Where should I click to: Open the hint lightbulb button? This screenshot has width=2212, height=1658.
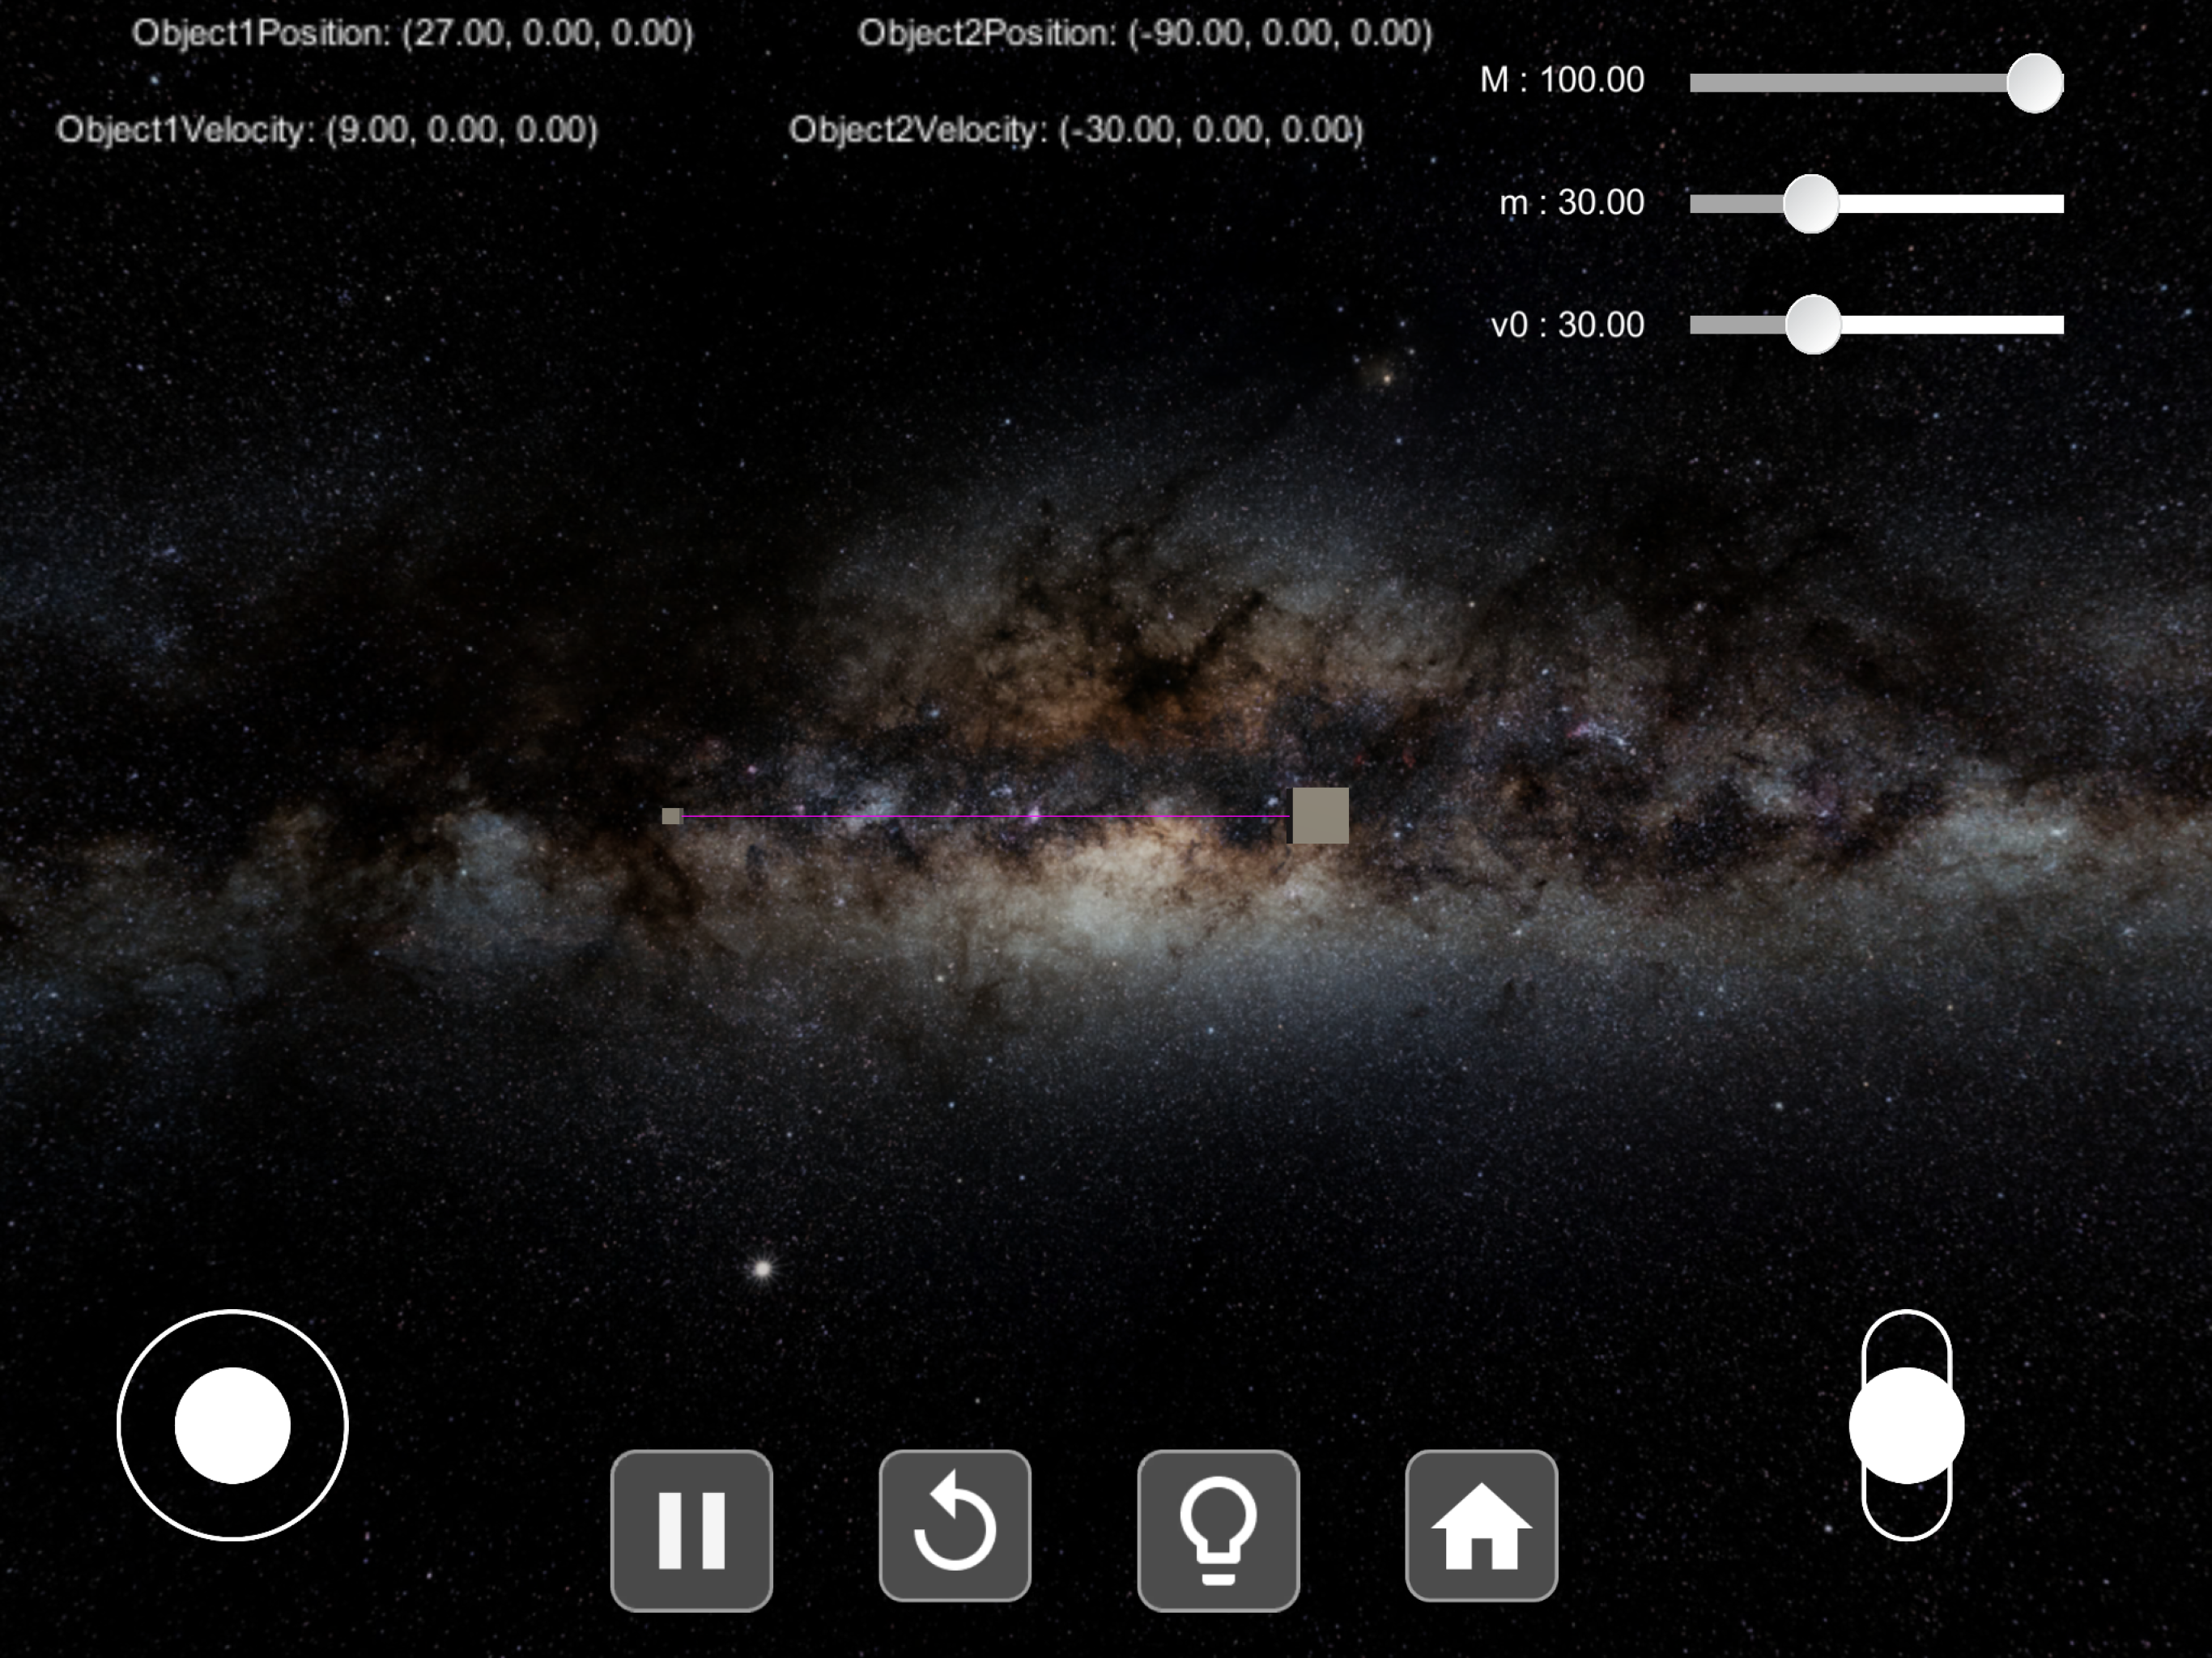[1218, 1529]
